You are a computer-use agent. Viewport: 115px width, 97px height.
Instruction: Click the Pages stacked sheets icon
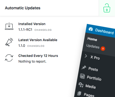point(79,93)
